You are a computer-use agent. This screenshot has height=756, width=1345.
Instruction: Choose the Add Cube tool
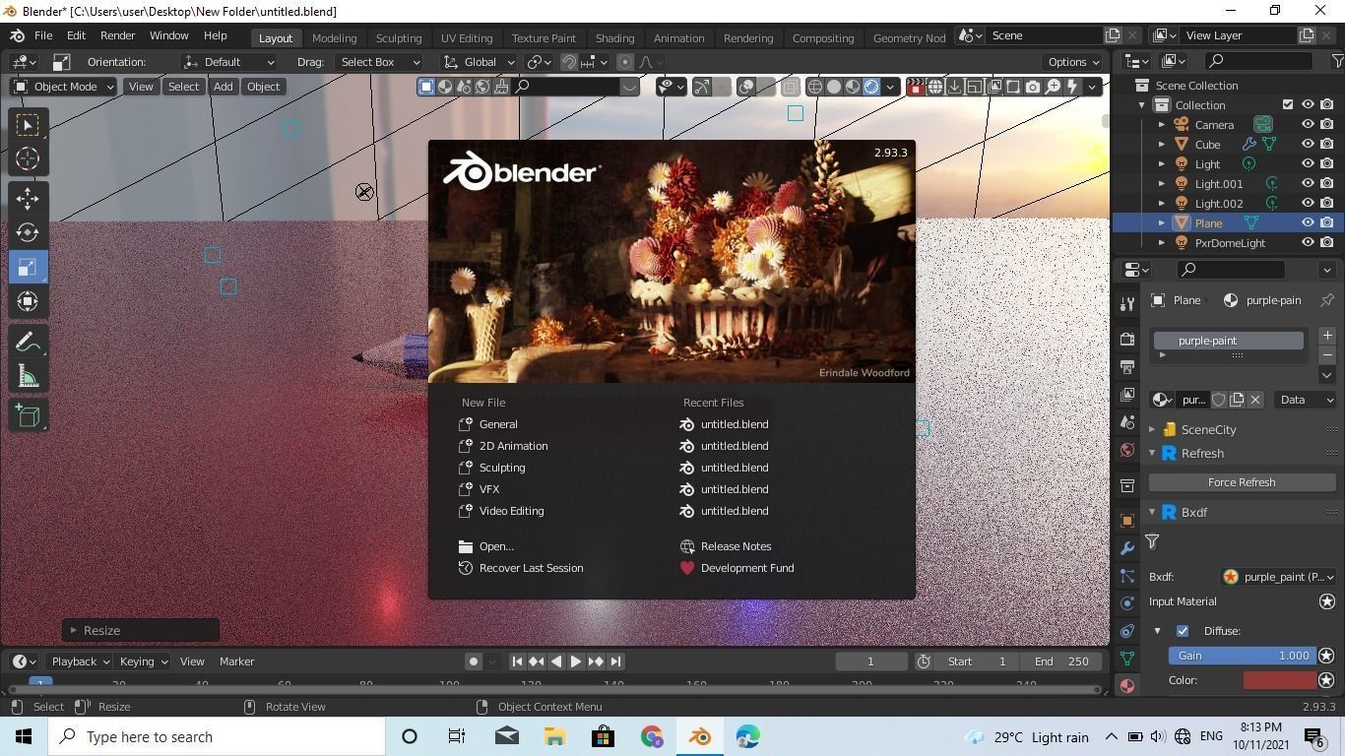coord(28,416)
